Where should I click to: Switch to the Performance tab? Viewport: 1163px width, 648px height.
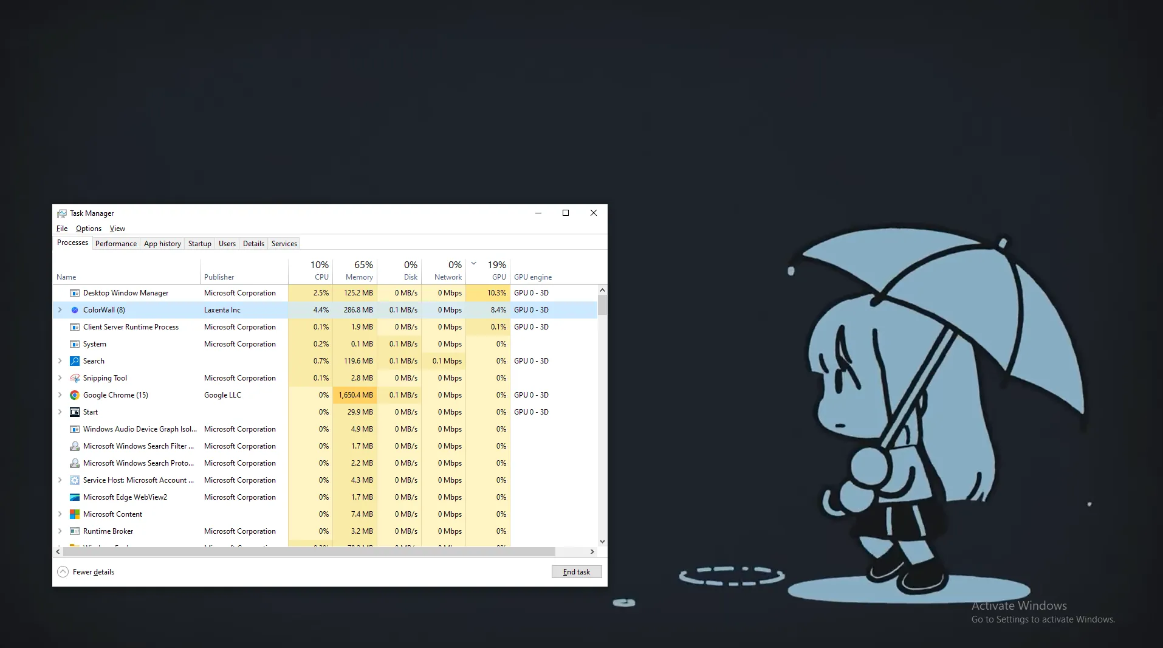click(x=116, y=244)
